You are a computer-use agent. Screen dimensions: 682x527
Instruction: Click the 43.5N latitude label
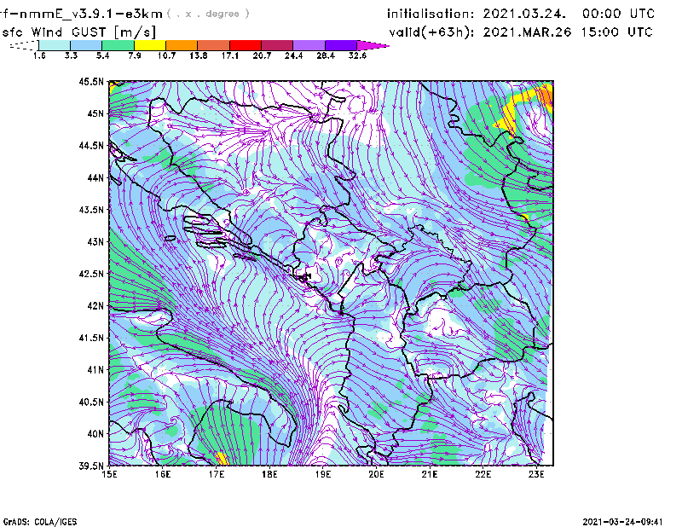point(91,210)
